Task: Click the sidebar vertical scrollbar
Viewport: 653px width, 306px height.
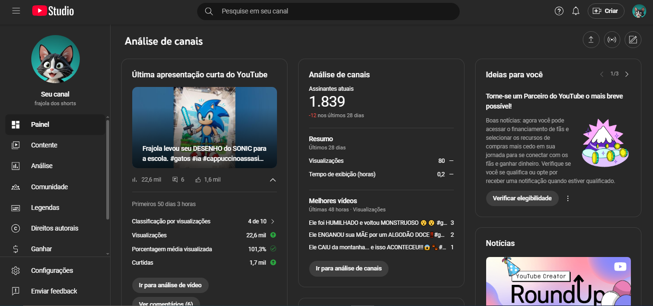Action: [108, 171]
